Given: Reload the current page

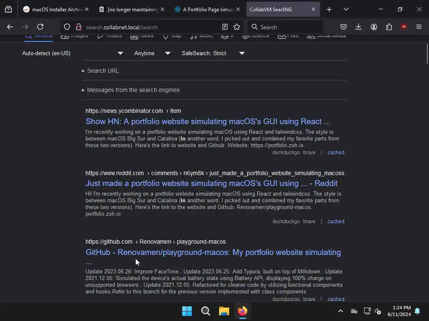Looking at the screenshot, I should pos(40,27).
